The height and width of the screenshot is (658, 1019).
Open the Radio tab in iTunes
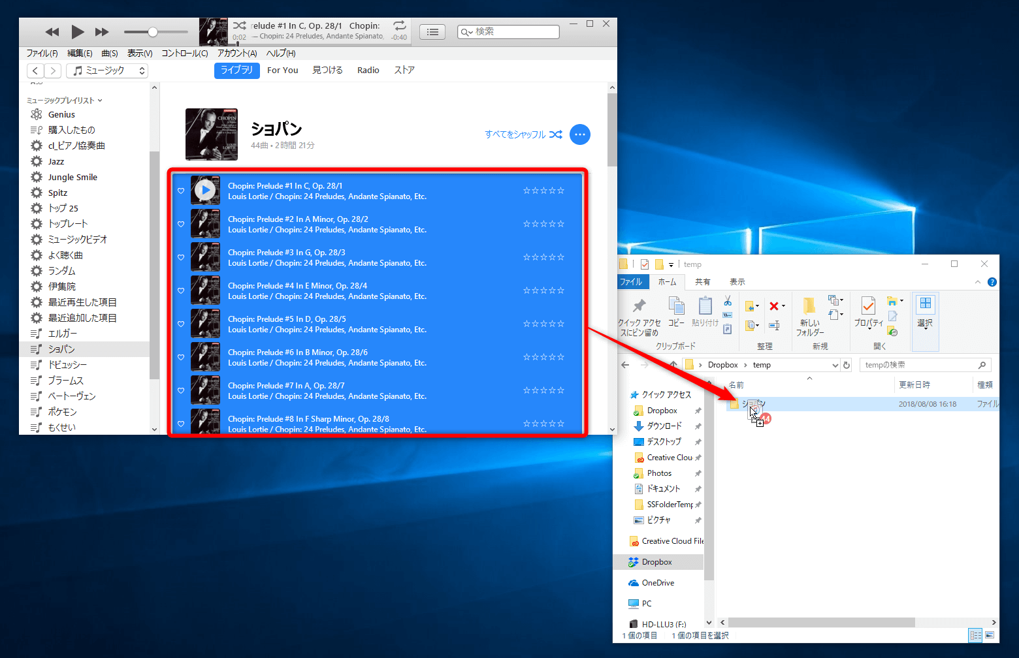click(x=368, y=70)
